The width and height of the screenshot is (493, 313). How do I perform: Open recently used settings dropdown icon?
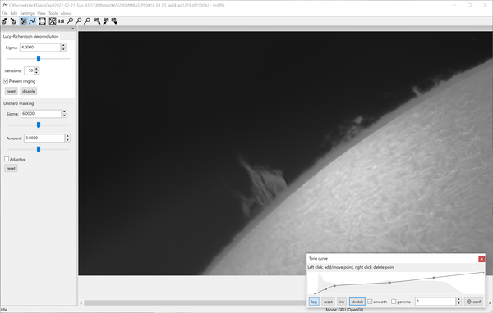click(x=114, y=21)
